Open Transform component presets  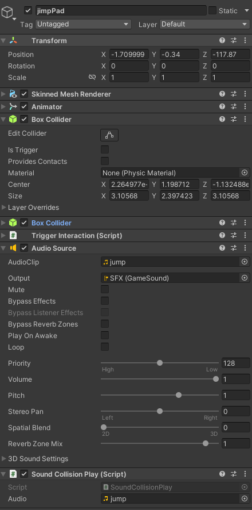point(234,41)
